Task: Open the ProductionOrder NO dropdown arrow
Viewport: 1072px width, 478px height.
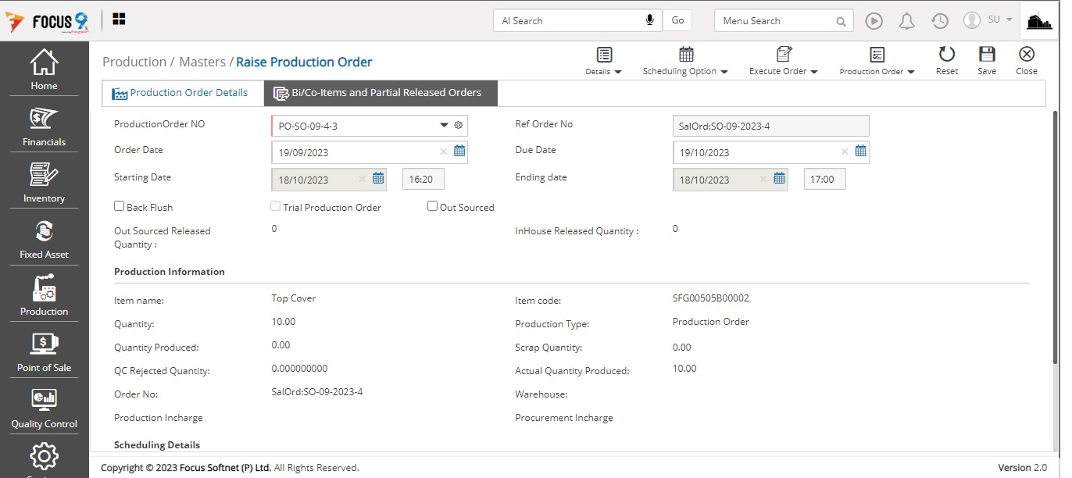Action: [x=444, y=125]
